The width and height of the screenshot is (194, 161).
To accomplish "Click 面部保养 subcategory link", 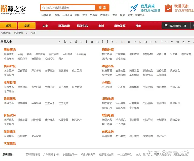I will point(23,71).
